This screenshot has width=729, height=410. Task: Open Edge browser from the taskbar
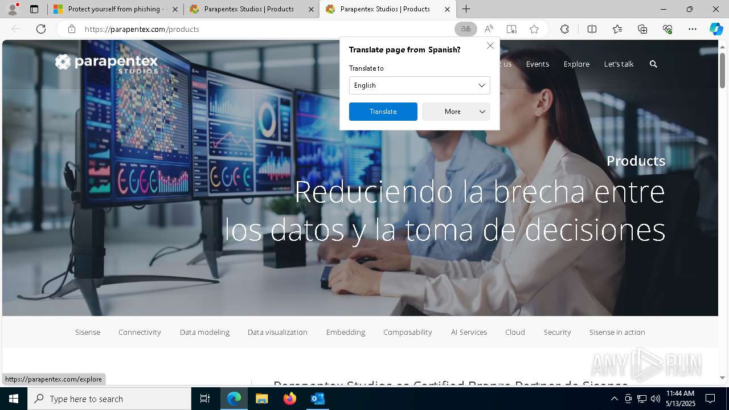234,399
